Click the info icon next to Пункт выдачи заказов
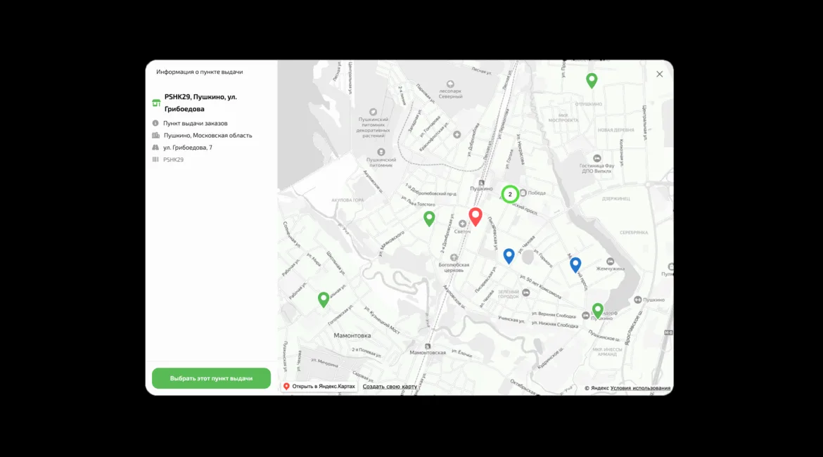Viewport: 823px width, 457px height. pos(155,123)
